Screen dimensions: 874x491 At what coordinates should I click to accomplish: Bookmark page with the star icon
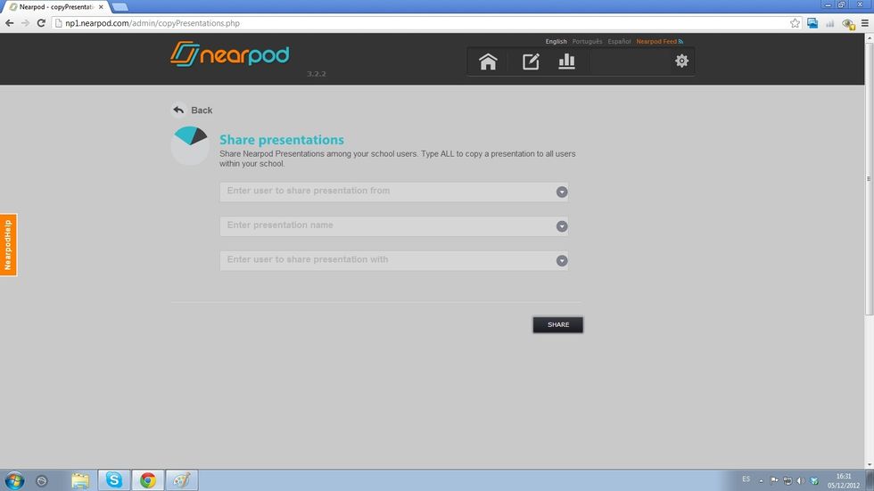(x=795, y=22)
